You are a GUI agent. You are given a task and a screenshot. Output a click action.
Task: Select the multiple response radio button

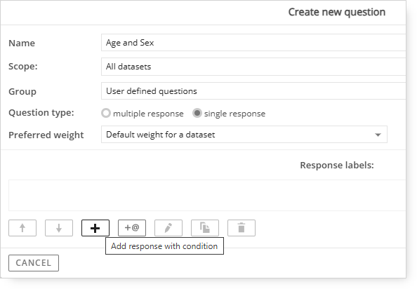[106, 113]
